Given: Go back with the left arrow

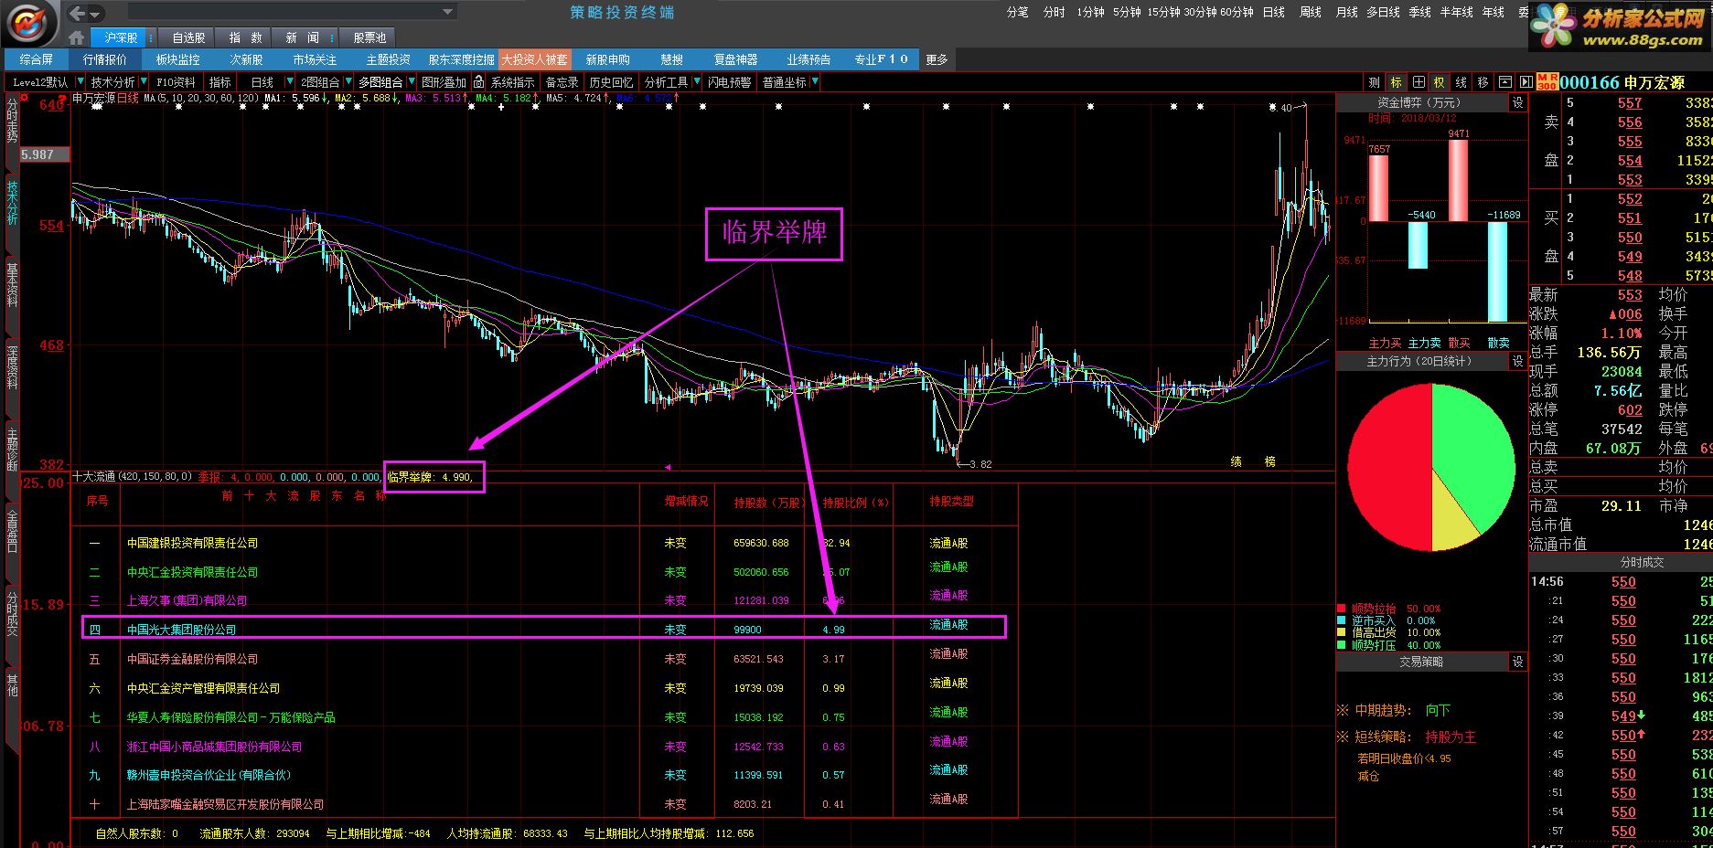Looking at the screenshot, I should point(78,13).
